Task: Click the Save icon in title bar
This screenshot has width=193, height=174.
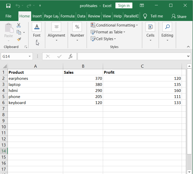Action: 8,6
